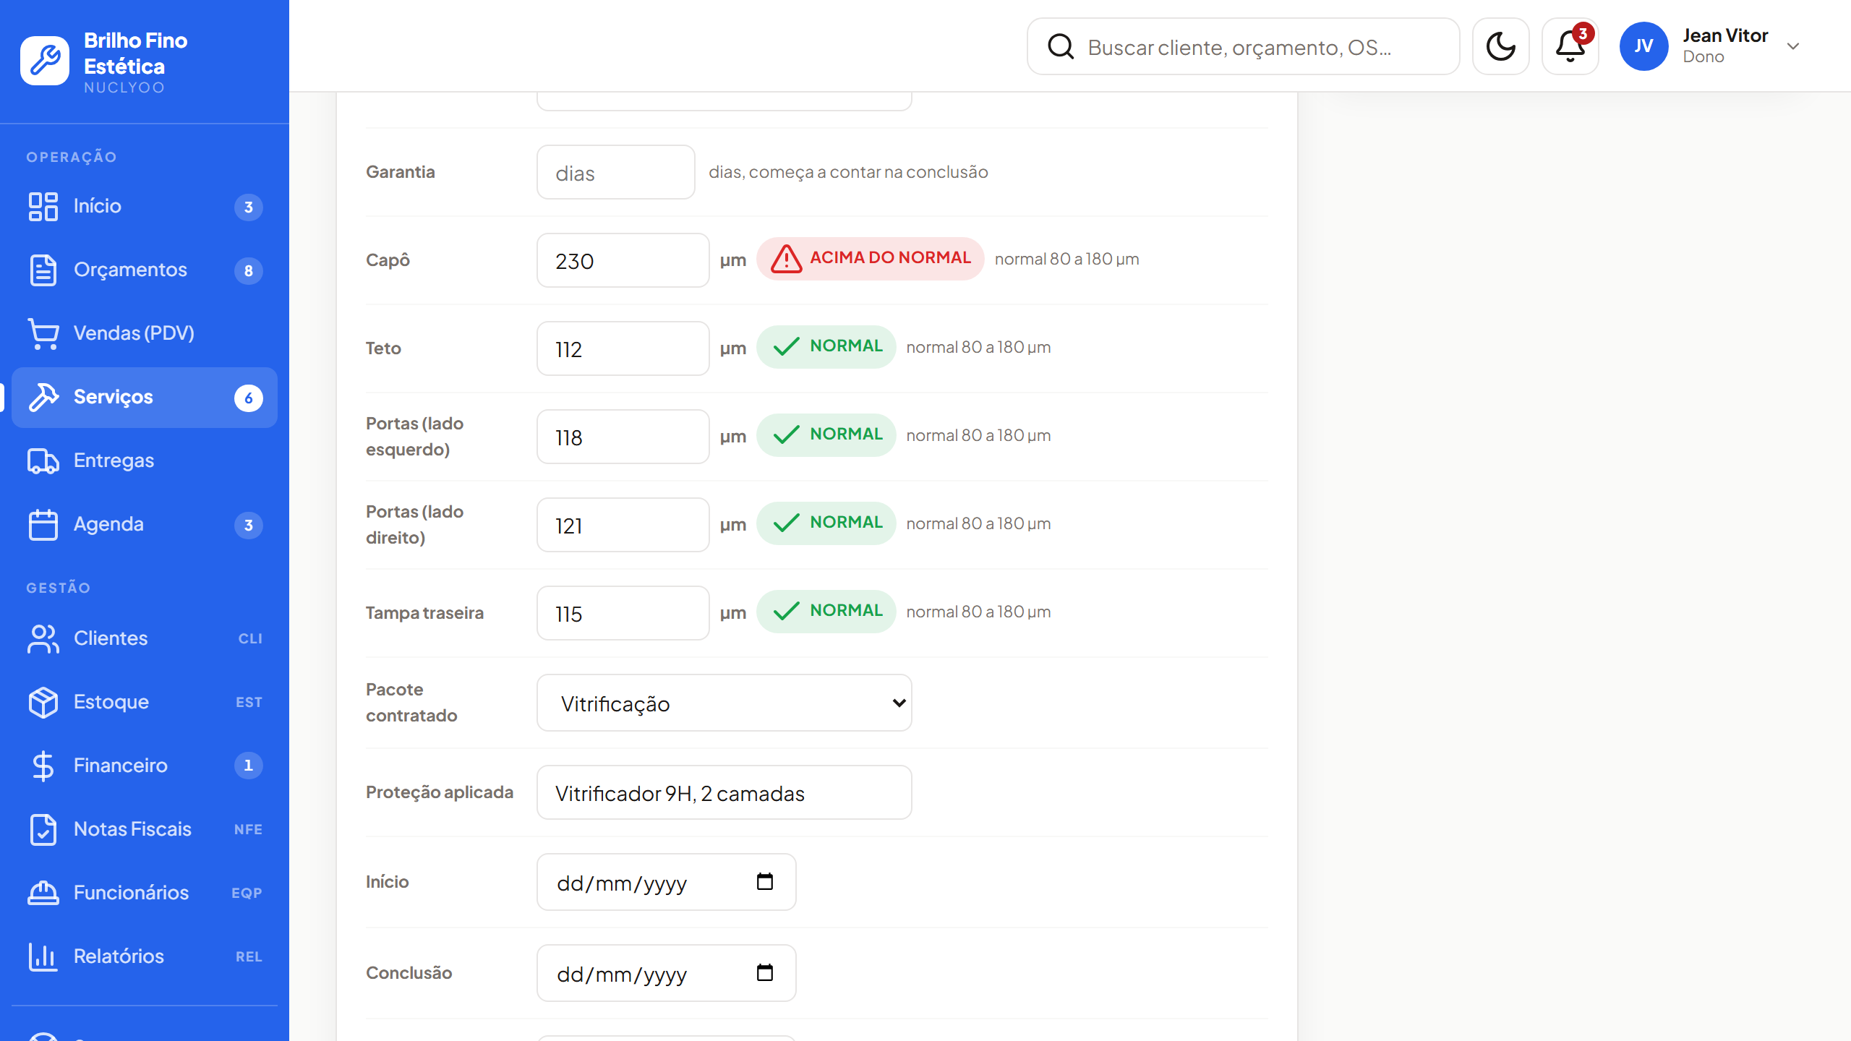Screen dimensions: 1851x1041
Task: Go to Clientes menu item
Action: (145, 639)
